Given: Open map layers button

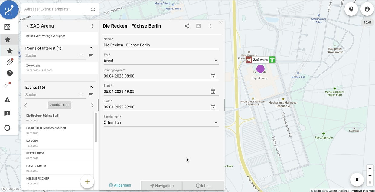Looking at the screenshot, I should pos(357,180).
